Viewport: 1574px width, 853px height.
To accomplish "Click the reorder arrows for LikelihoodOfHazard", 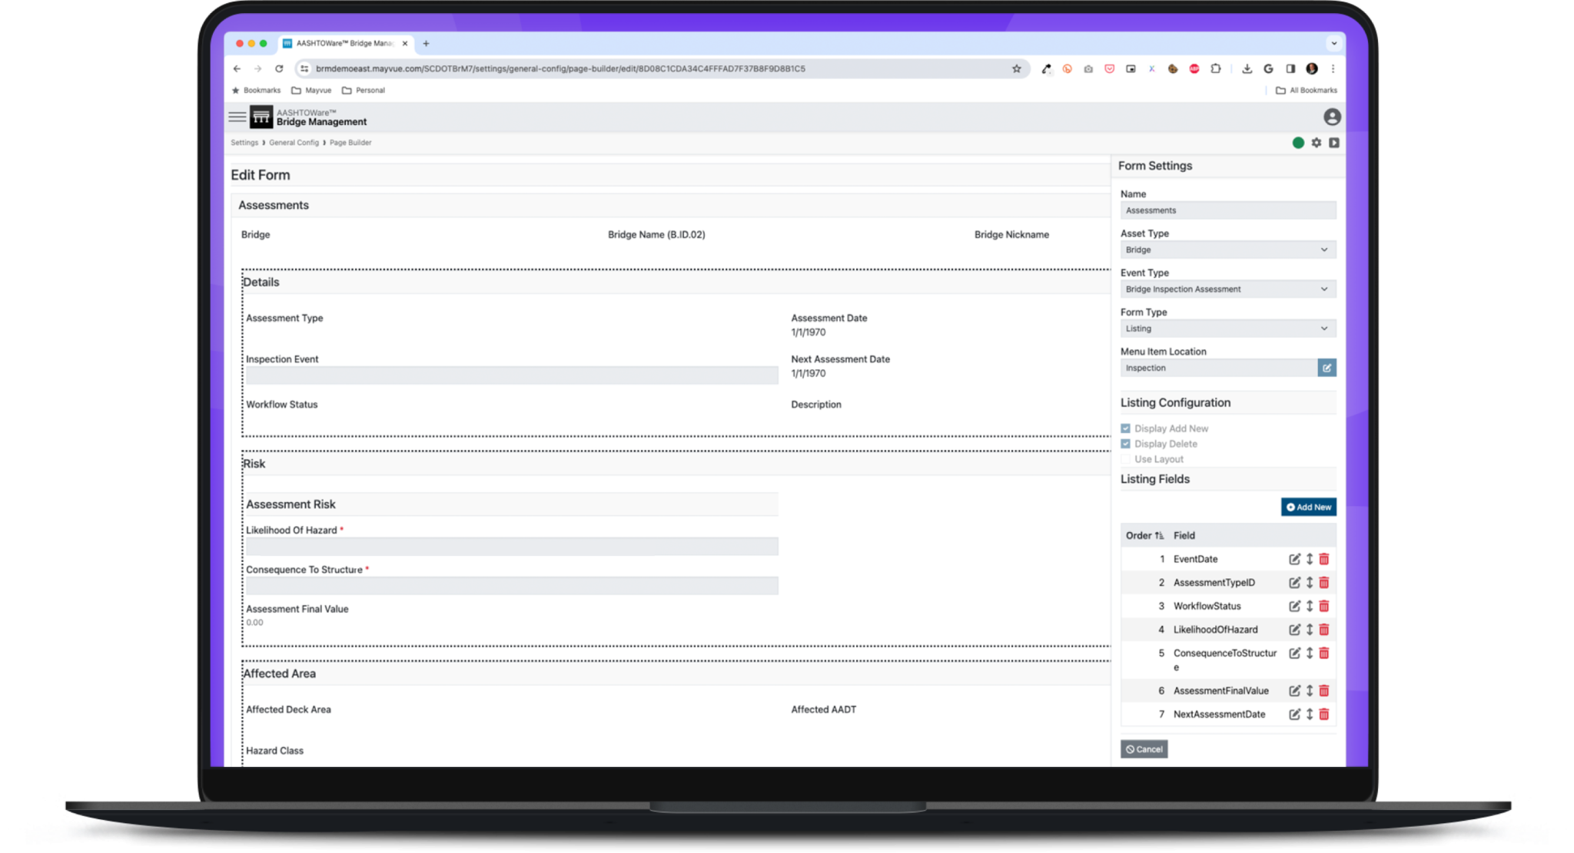I will click(x=1310, y=629).
